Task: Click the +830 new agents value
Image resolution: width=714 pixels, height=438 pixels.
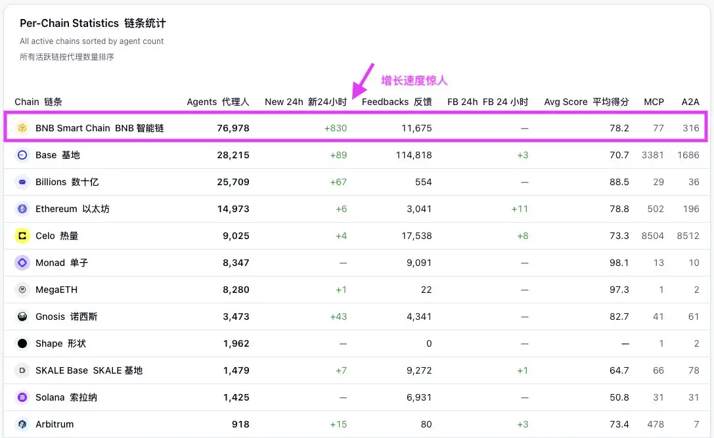Action: click(336, 129)
